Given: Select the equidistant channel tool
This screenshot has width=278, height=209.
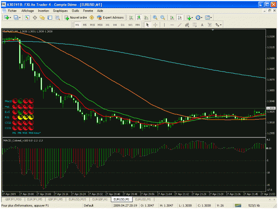Looking at the screenshot, I should tap(187, 25).
